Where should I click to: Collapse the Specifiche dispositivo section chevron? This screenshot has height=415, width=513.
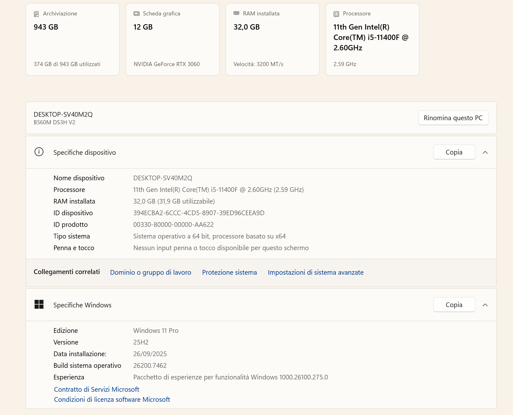[x=485, y=152]
